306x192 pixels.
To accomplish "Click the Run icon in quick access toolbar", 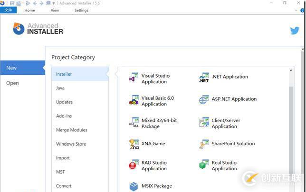I will pyautogui.click(x=28, y=3).
